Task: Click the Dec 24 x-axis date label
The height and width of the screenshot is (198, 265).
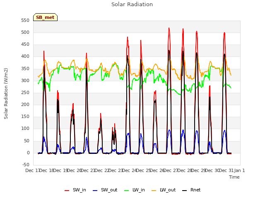Action: tap(129, 170)
